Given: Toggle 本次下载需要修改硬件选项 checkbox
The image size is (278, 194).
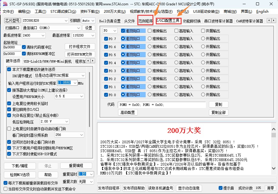Looking at the screenshot, I should click(x=9, y=69).
